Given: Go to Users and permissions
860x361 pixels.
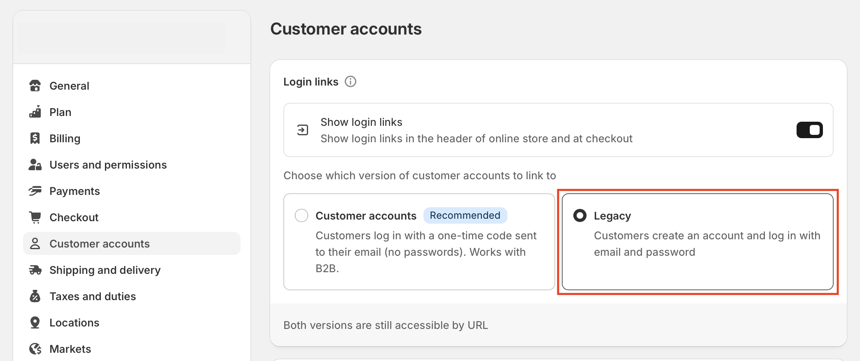Looking at the screenshot, I should pos(108,165).
